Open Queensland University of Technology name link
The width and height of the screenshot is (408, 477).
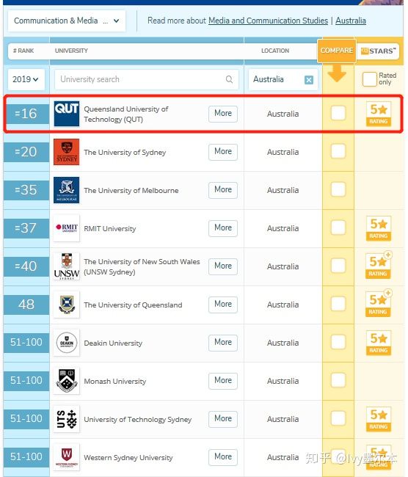point(126,114)
